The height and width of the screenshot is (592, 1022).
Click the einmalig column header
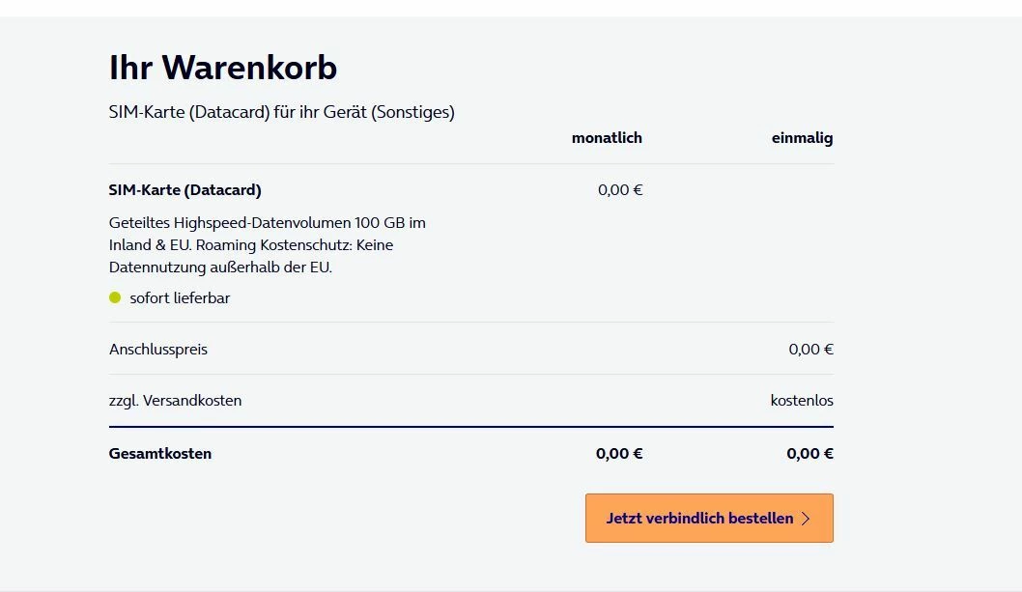[x=802, y=137]
